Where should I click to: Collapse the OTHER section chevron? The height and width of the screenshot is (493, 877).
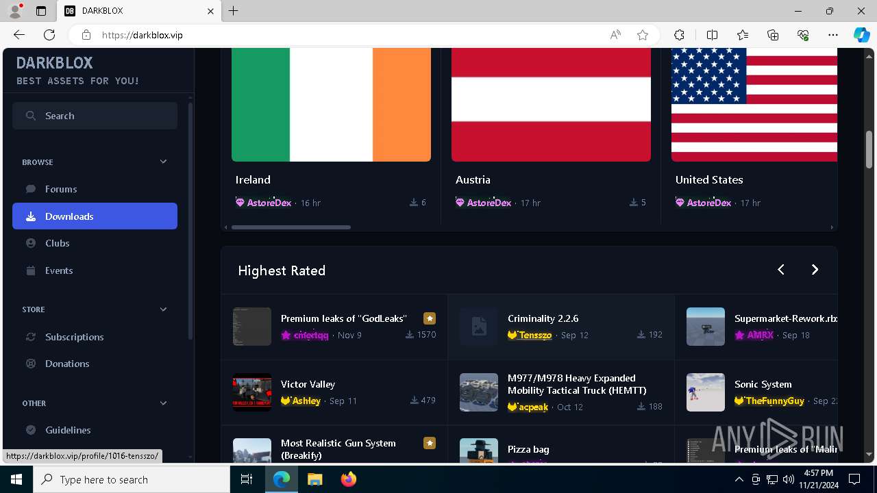[x=163, y=403]
